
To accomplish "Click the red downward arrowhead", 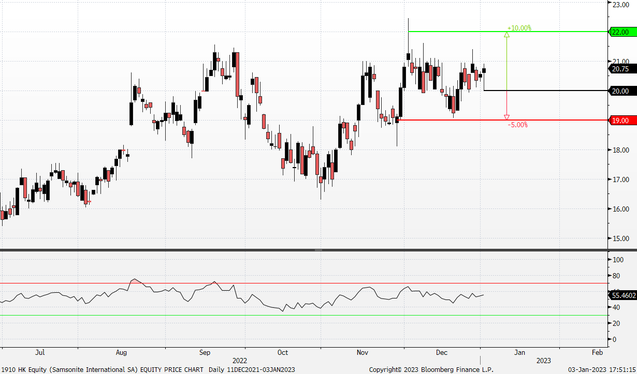I will [x=506, y=117].
